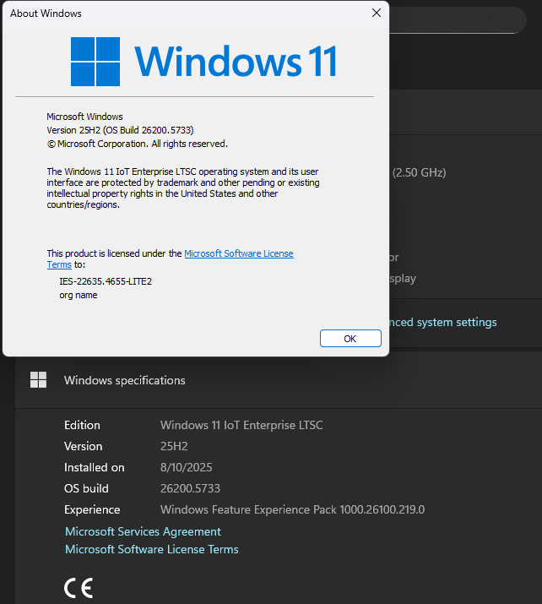Click the Version 25H2 OS Build line in dialog

coord(120,130)
